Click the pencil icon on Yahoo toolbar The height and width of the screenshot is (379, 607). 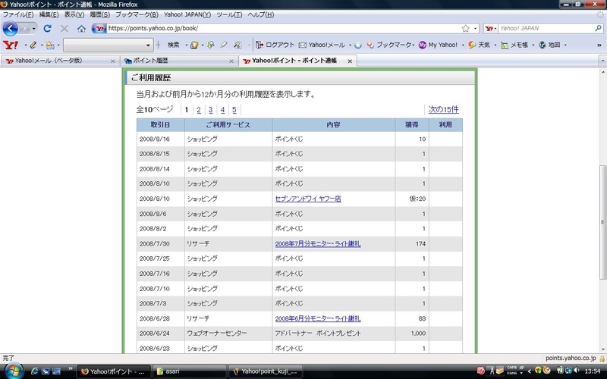(x=33, y=45)
